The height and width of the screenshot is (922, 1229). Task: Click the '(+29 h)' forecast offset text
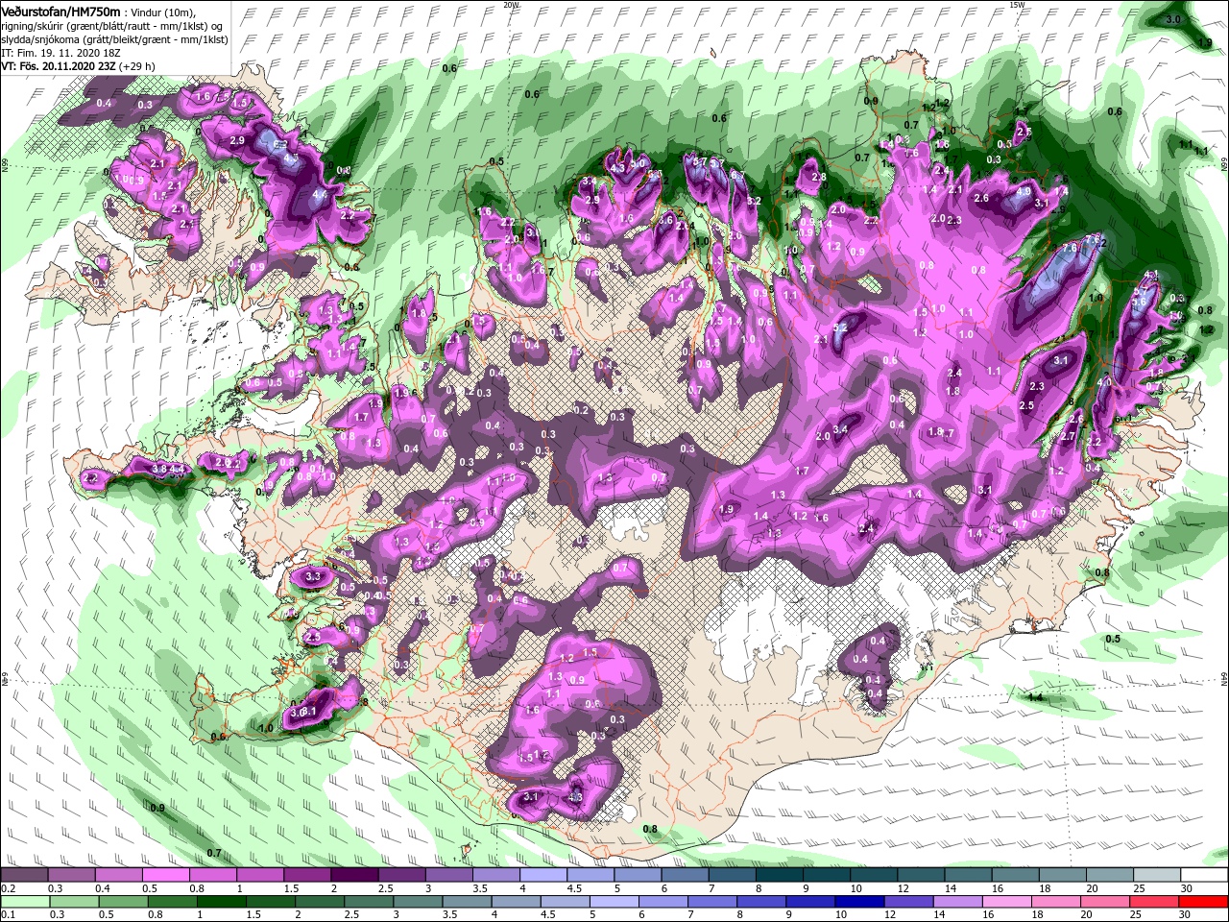click(138, 66)
